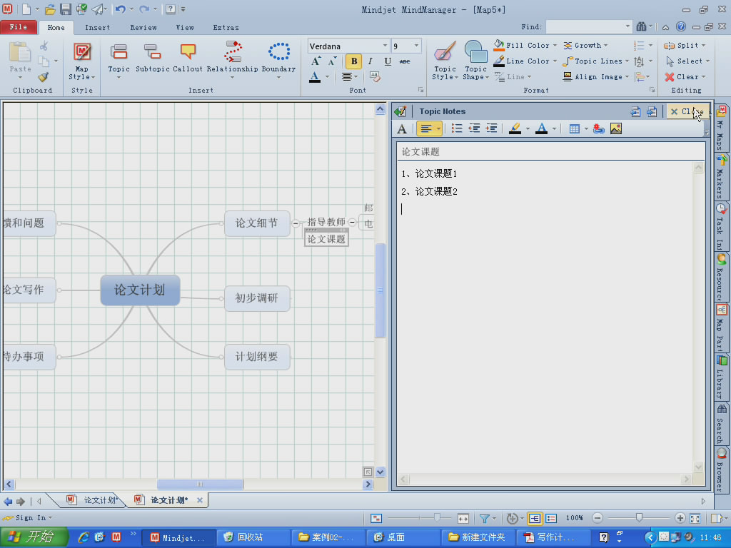Image resolution: width=731 pixels, height=548 pixels.
Task: Click the zoom slider handle in status bar
Action: (x=639, y=517)
